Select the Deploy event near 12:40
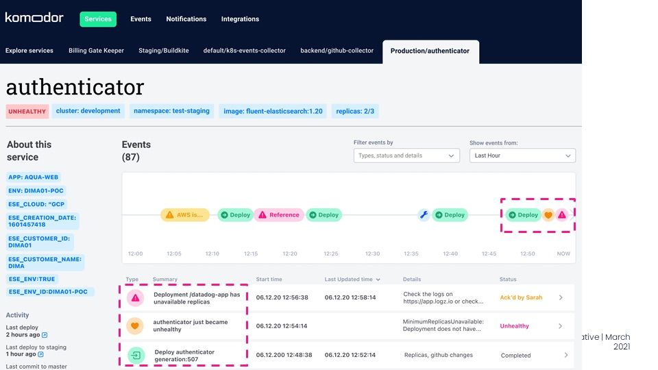658x370 pixels. [450, 214]
